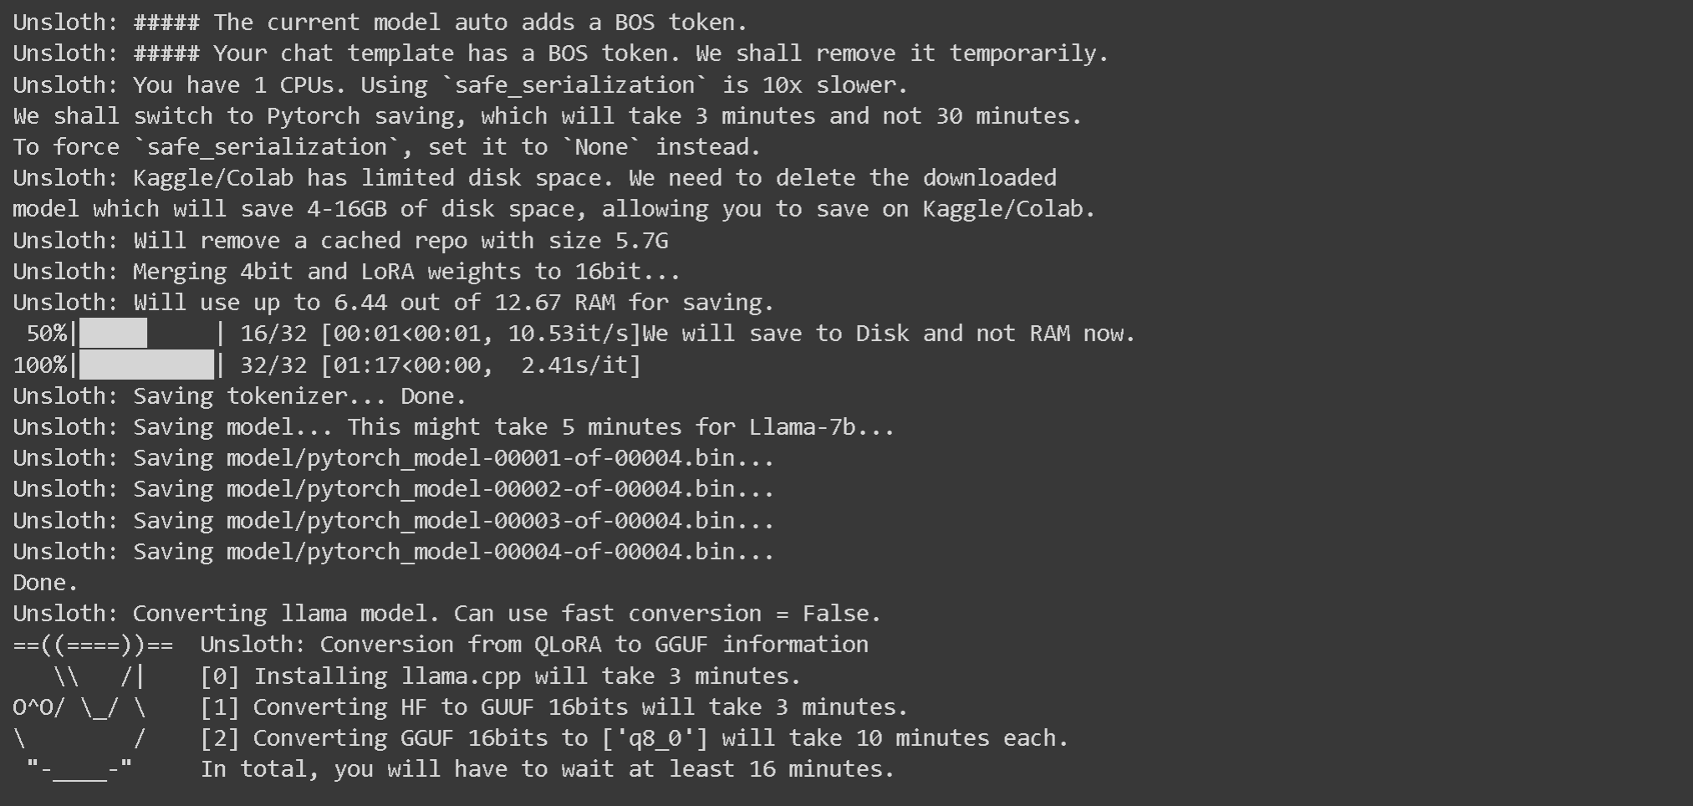Click 'Will use up to 6.44' RAM line
Image resolution: width=1693 pixels, height=806 pixels.
393,303
